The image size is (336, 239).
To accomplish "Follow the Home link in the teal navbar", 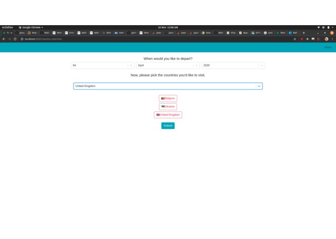I will (x=328, y=47).
